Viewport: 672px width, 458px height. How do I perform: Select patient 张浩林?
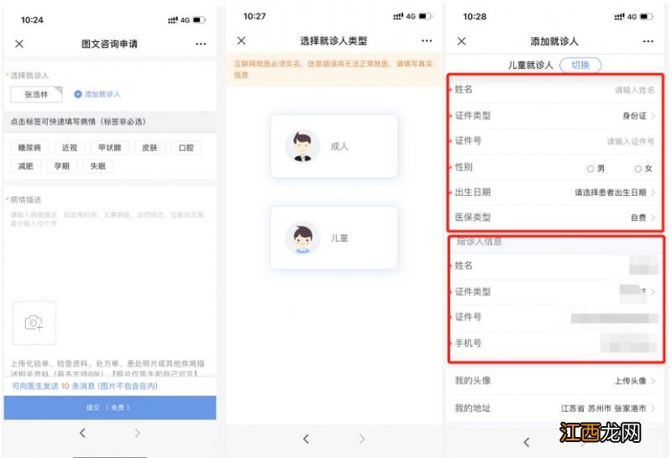[36, 94]
